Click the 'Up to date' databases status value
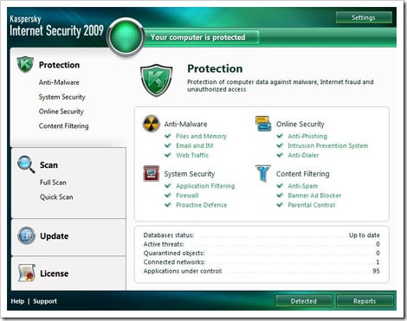This screenshot has height=321, width=407. pyautogui.click(x=365, y=235)
